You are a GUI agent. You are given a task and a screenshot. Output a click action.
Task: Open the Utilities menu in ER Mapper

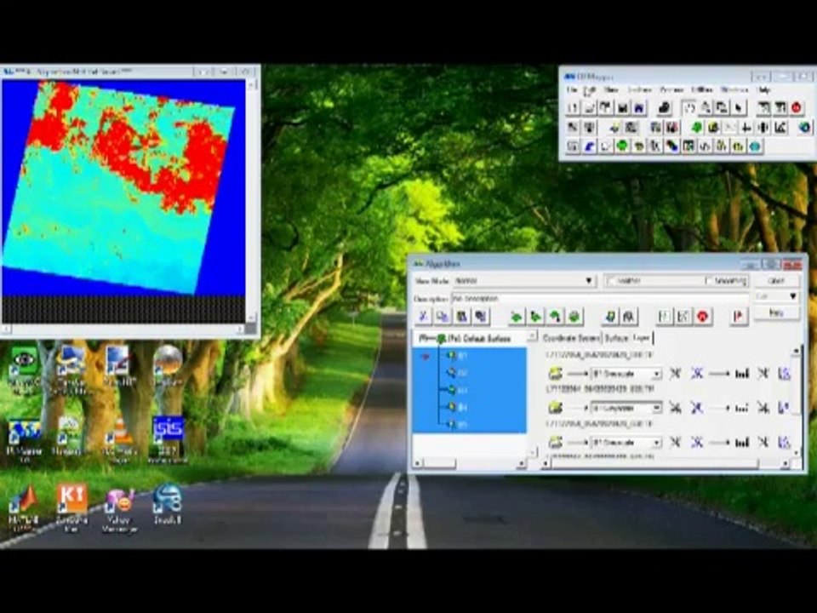[701, 89]
